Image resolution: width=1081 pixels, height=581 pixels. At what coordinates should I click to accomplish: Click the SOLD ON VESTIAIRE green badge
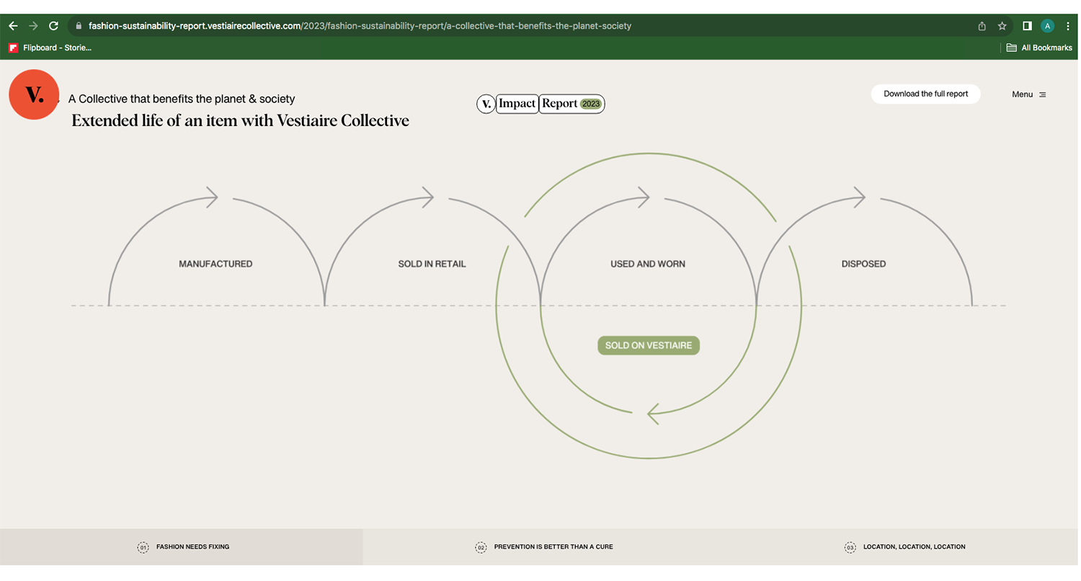coord(649,345)
